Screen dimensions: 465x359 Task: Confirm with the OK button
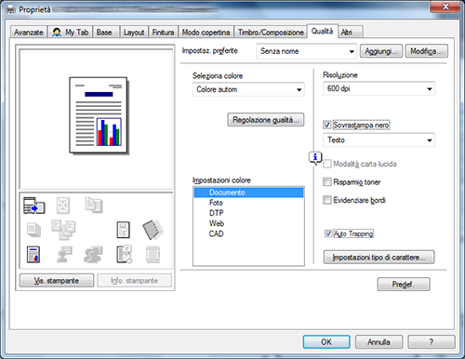[326, 342]
